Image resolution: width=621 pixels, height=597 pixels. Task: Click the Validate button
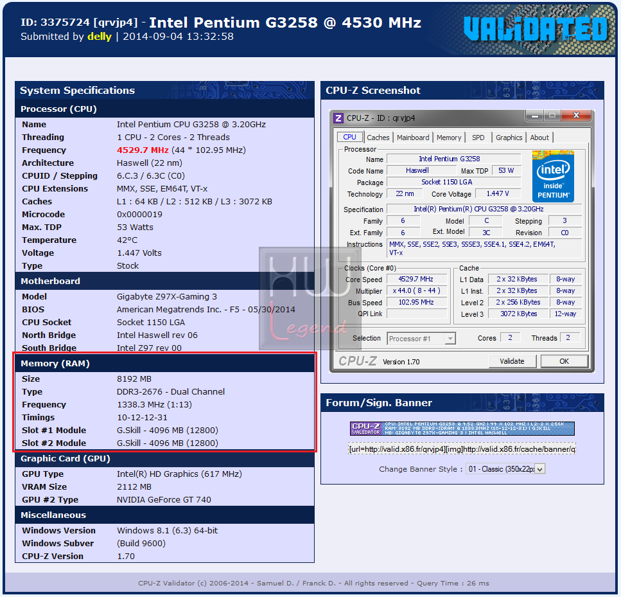512,361
